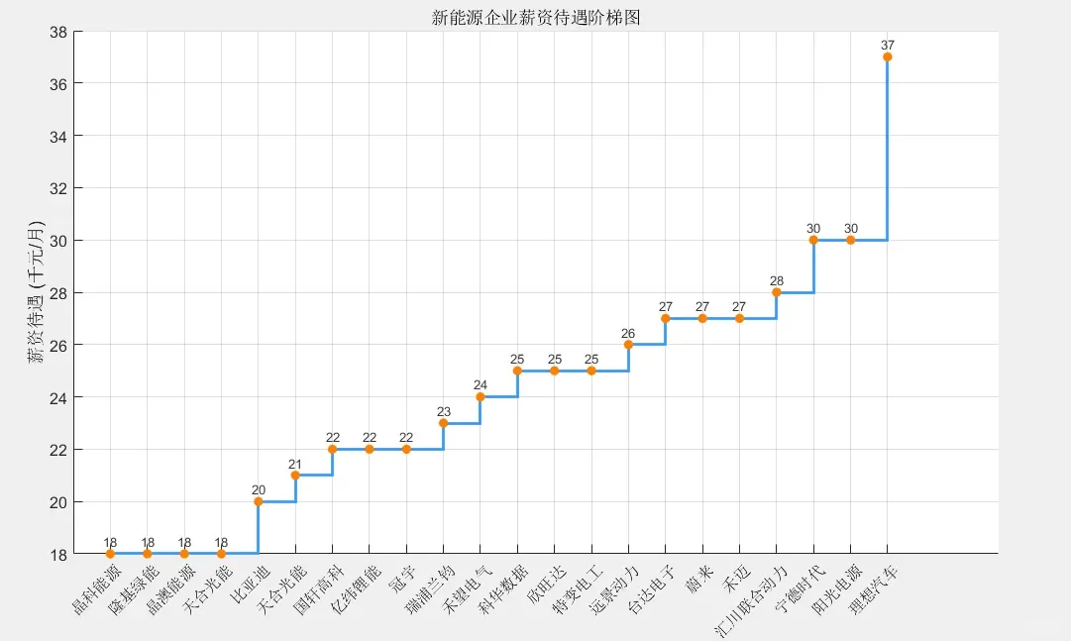Select x-axis label 台达电子
Image resolution: width=1071 pixels, height=641 pixels.
pos(652,589)
